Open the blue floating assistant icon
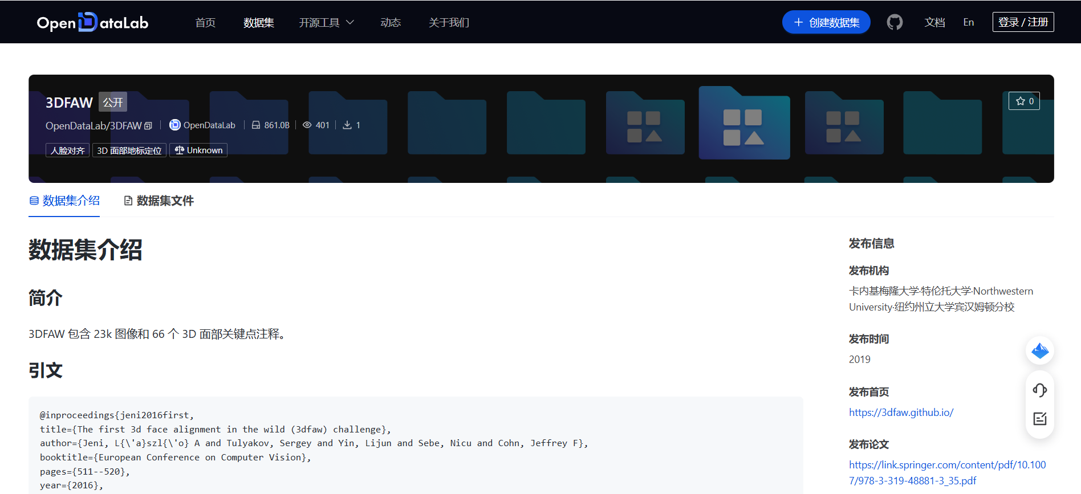1081x494 pixels. [x=1040, y=350]
